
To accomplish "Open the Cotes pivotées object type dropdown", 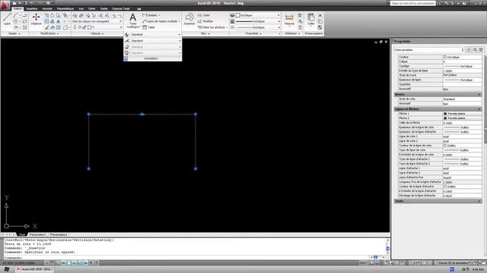I will point(429,50).
